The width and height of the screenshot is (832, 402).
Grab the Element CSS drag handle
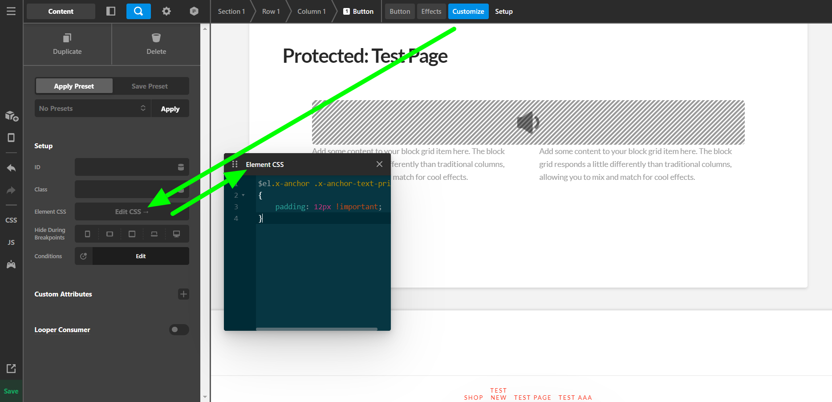pos(235,164)
